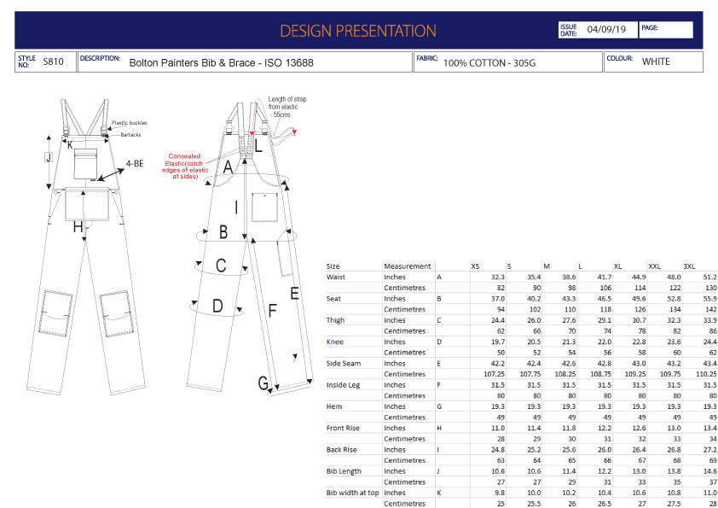Select the 4-BE label on front drawing
This screenshot has width=718, height=508.
click(x=135, y=163)
